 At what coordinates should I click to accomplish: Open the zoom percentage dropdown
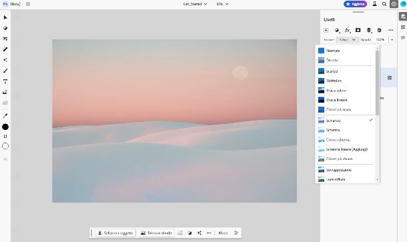222,4
